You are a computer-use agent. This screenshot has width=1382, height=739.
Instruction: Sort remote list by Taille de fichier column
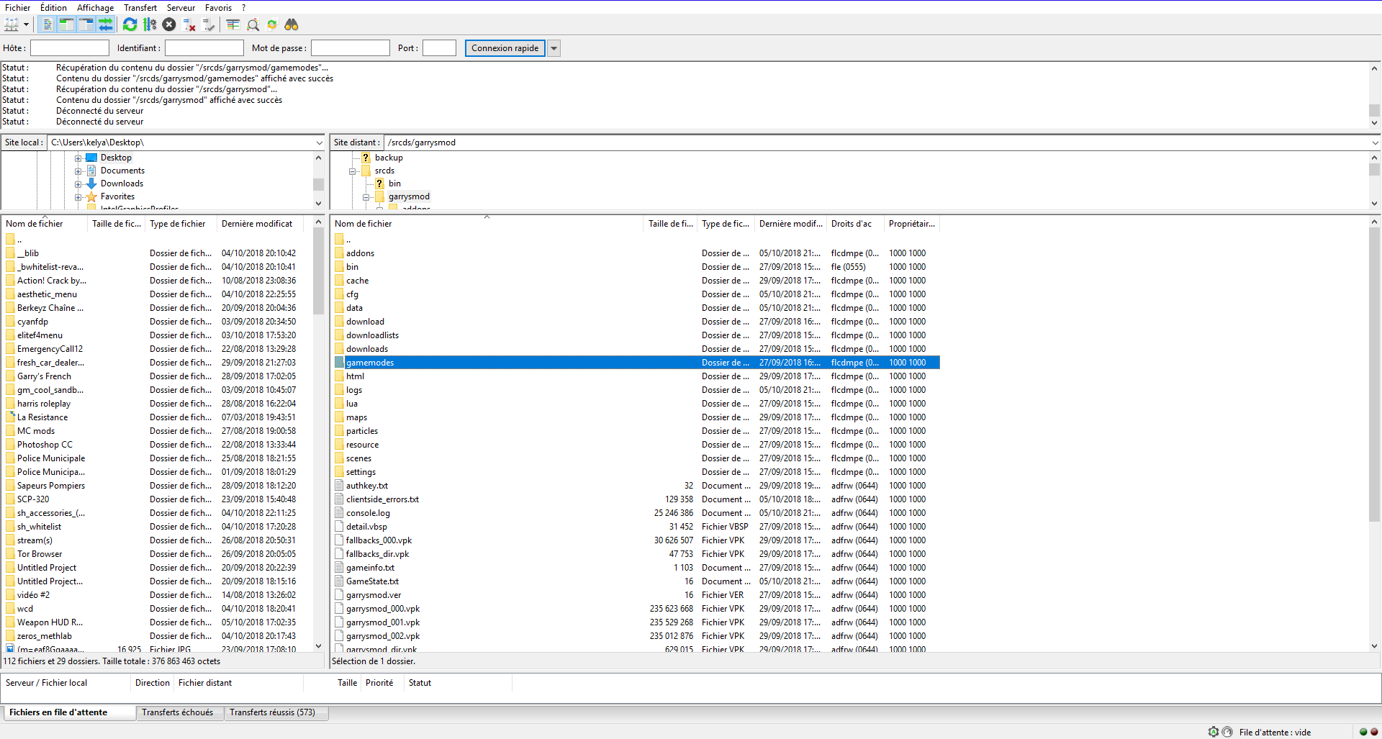point(670,224)
